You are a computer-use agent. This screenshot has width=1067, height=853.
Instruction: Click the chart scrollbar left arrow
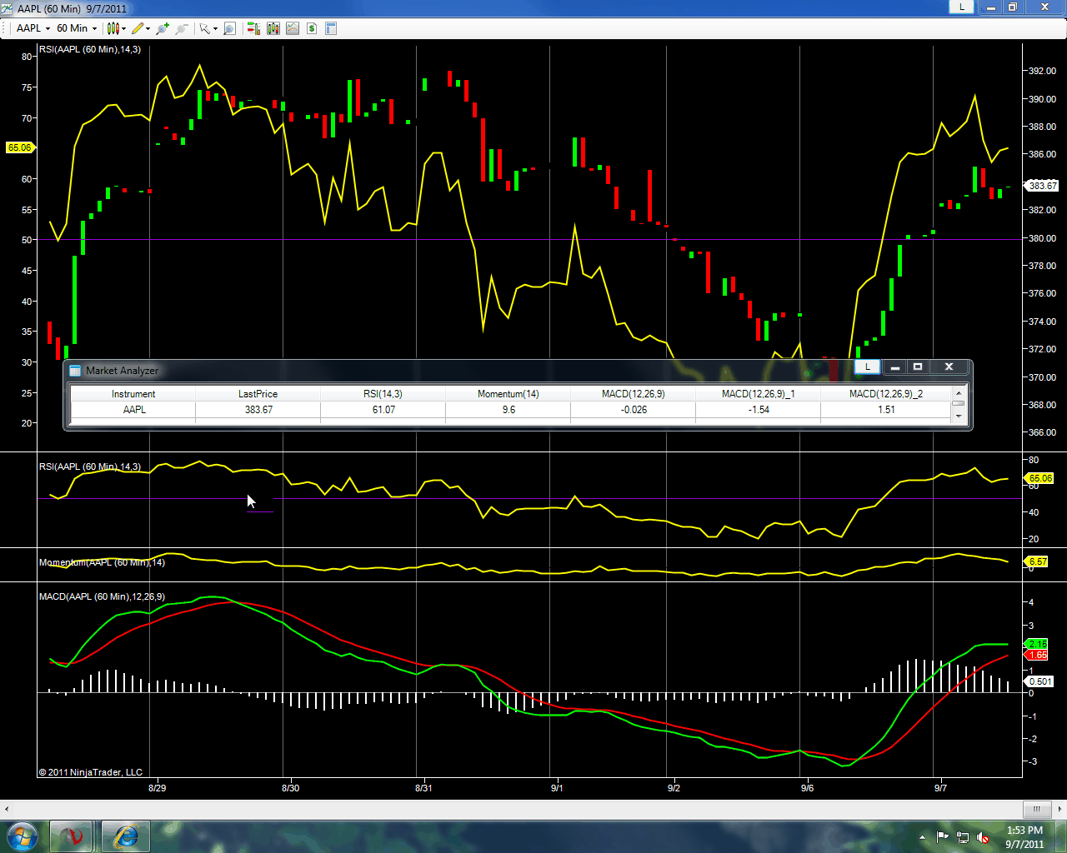coord(7,809)
